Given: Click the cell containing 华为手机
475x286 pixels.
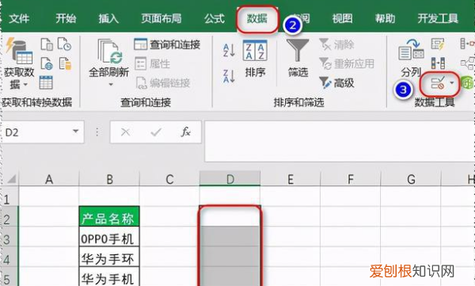Looking at the screenshot, I should click(x=109, y=276).
